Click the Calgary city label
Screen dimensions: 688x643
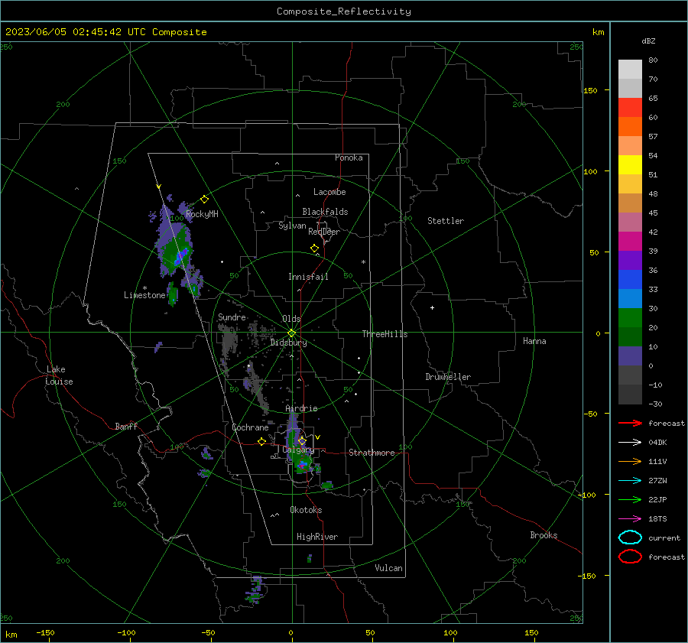tap(298, 450)
